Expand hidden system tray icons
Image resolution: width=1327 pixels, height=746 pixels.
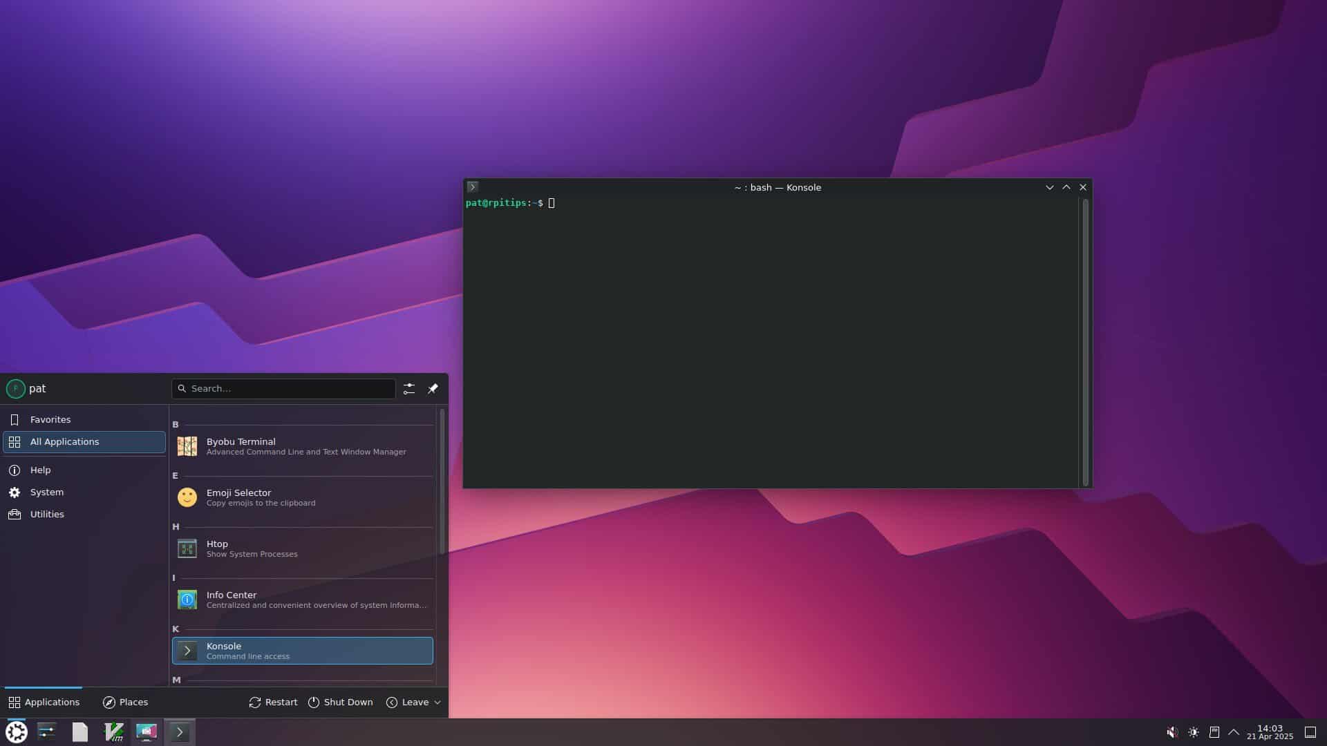(1234, 731)
